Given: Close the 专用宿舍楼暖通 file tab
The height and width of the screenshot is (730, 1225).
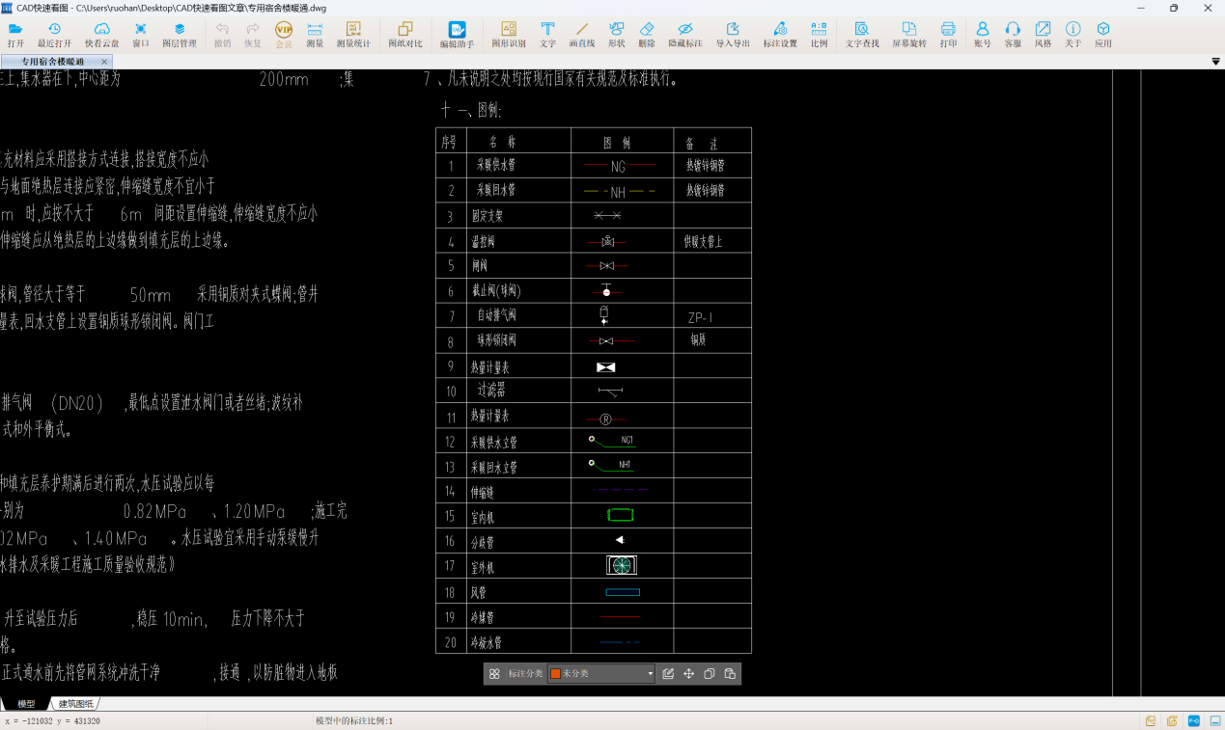Looking at the screenshot, I should click(x=105, y=62).
